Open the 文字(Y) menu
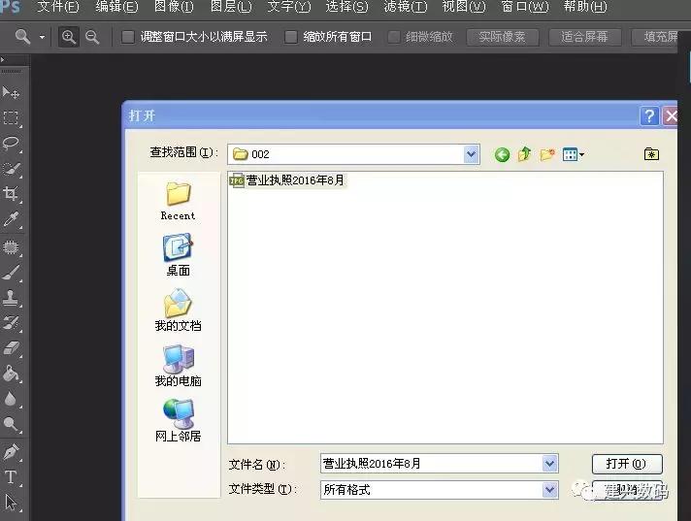Screen dimensions: 691x521 pos(288,7)
